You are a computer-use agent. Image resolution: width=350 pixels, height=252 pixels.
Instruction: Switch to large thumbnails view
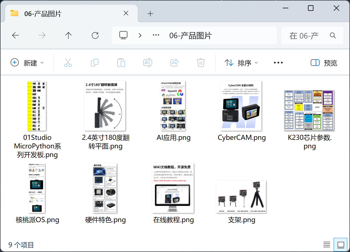tap(341, 245)
